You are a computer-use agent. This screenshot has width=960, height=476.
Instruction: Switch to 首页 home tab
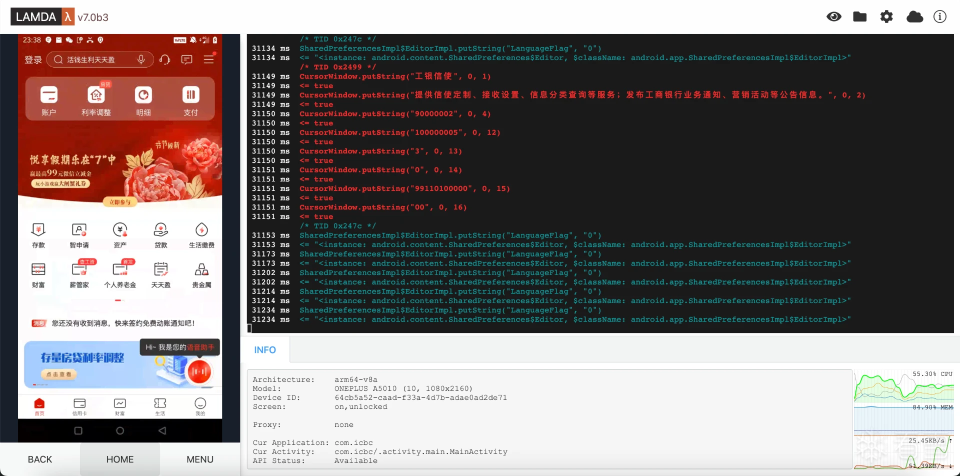[x=39, y=406]
